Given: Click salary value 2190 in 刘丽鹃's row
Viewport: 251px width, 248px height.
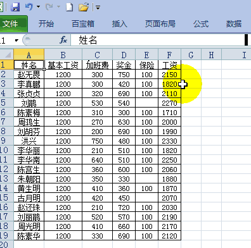Looking at the screenshot, I should point(169,216).
